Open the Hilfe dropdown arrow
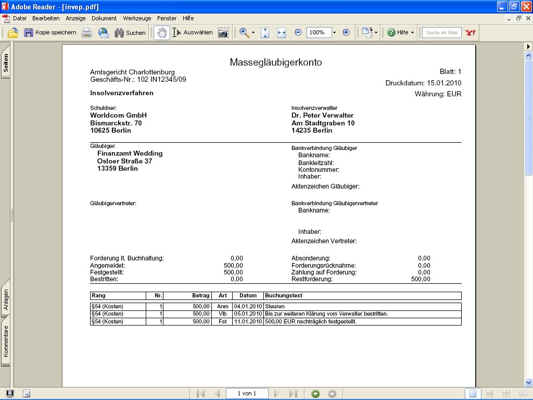Screen dimensions: 533x400 click(412, 33)
